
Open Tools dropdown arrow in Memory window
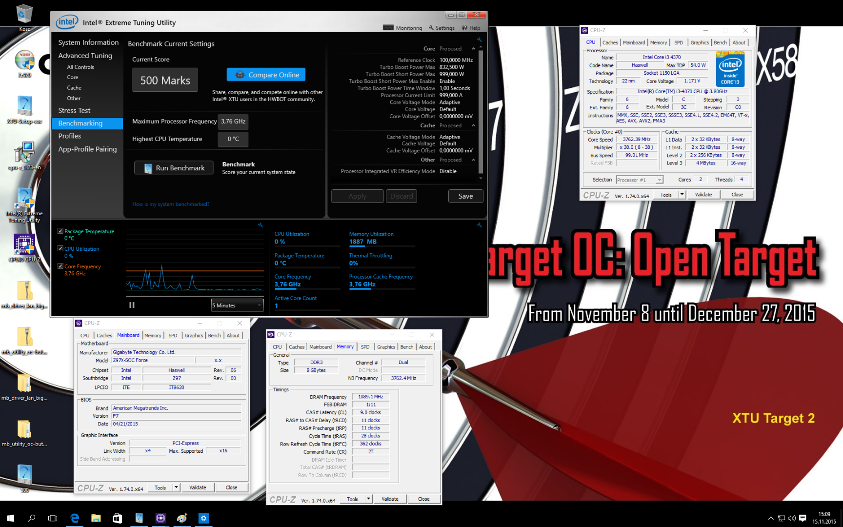pos(368,499)
